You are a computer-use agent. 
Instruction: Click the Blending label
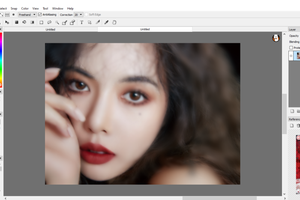pos(294,42)
